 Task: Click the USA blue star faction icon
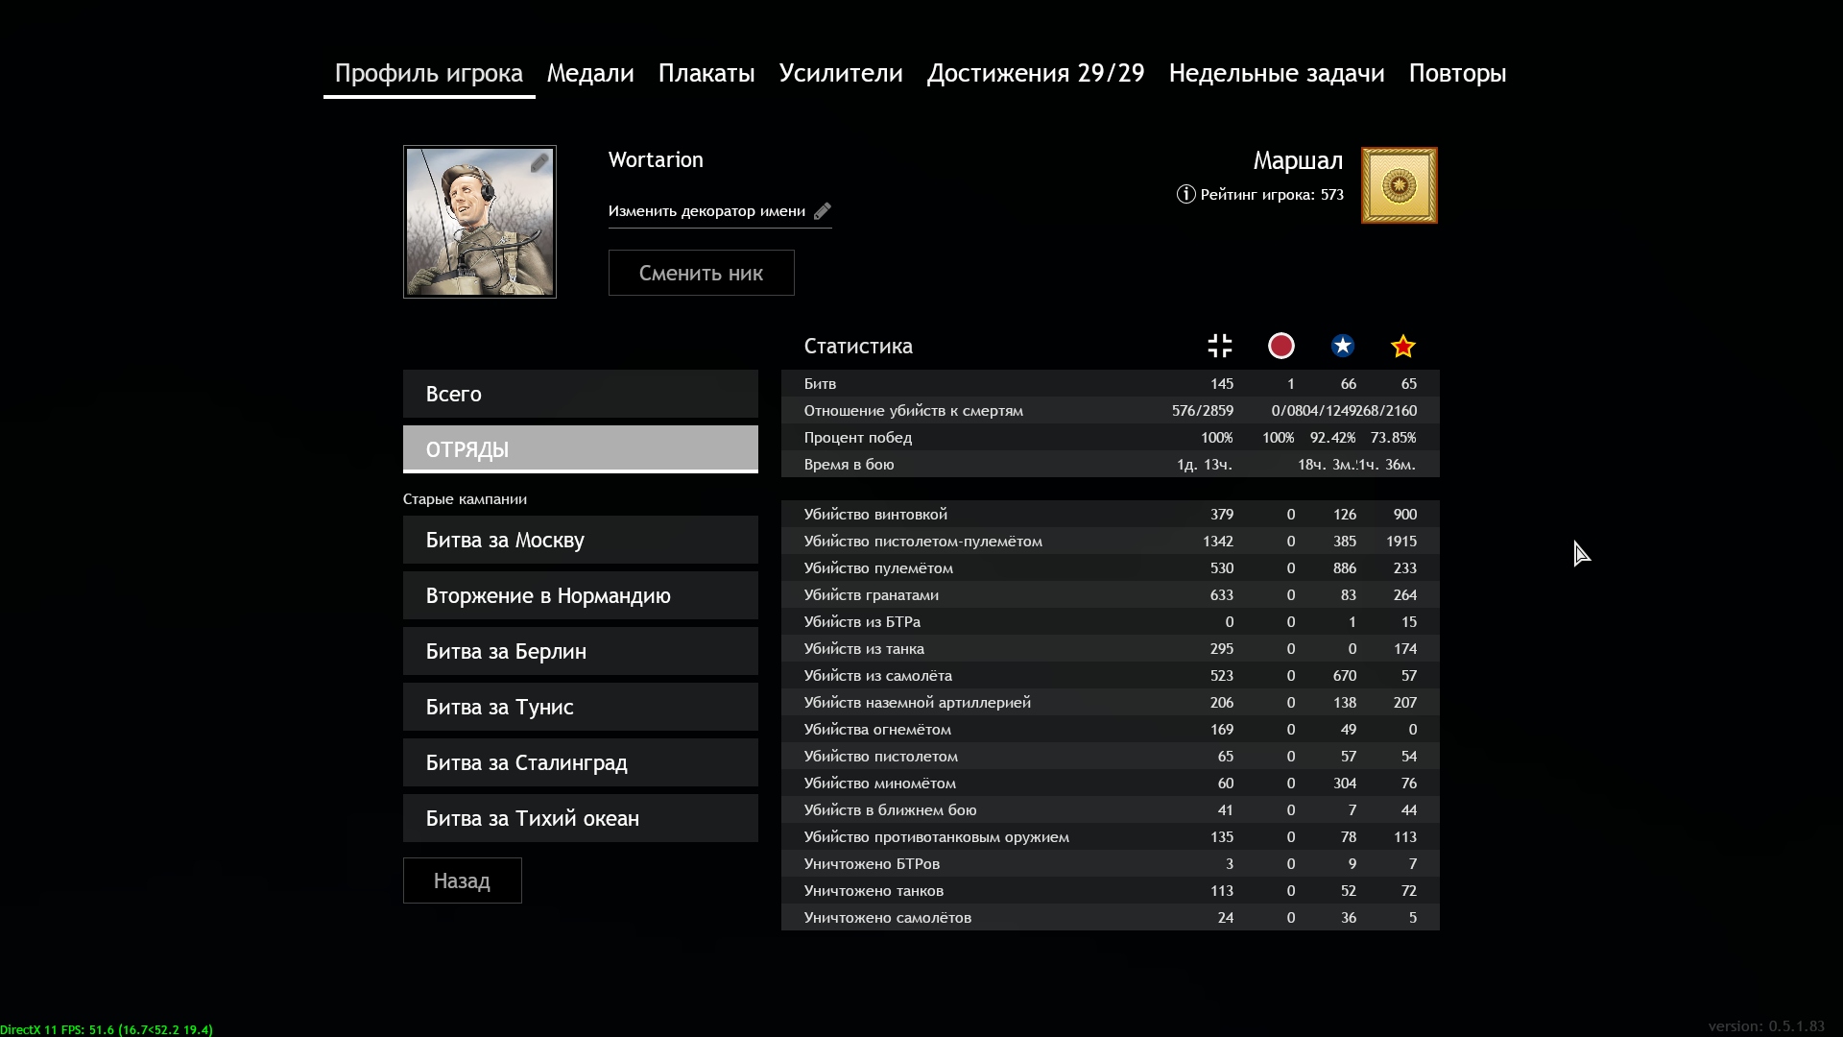(1342, 346)
